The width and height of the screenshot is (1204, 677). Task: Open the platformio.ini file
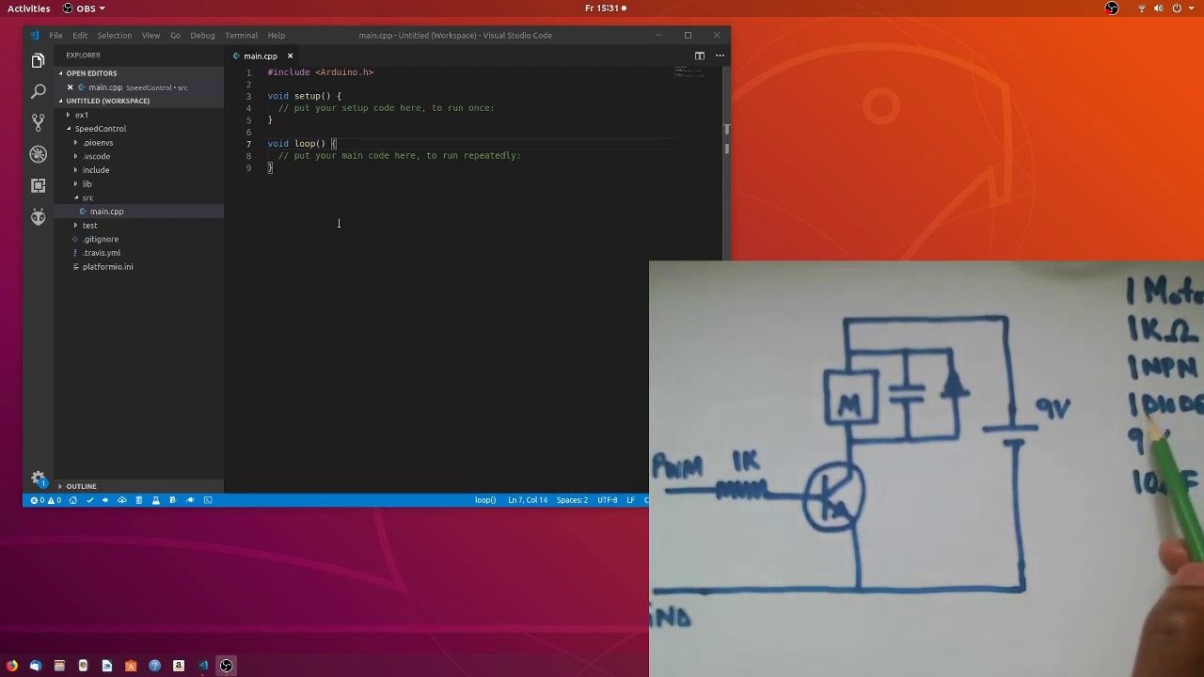pyautogui.click(x=107, y=267)
